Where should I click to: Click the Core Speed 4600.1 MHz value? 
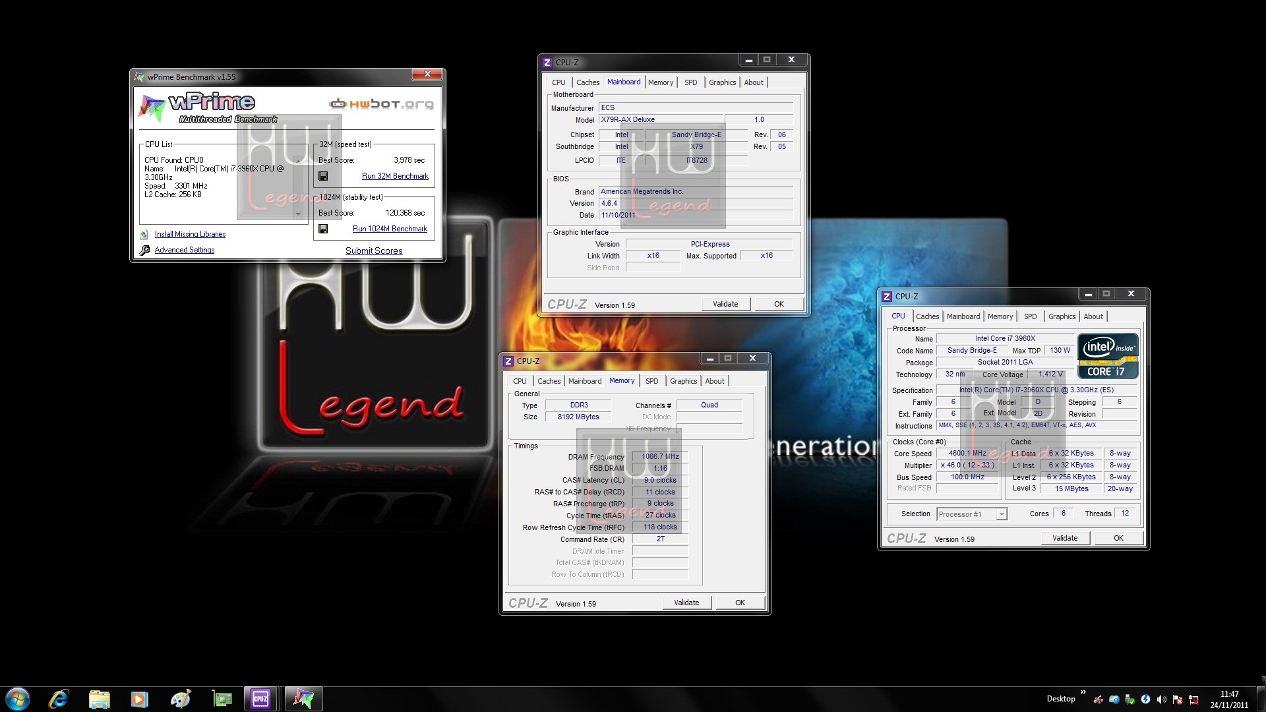[x=967, y=453]
